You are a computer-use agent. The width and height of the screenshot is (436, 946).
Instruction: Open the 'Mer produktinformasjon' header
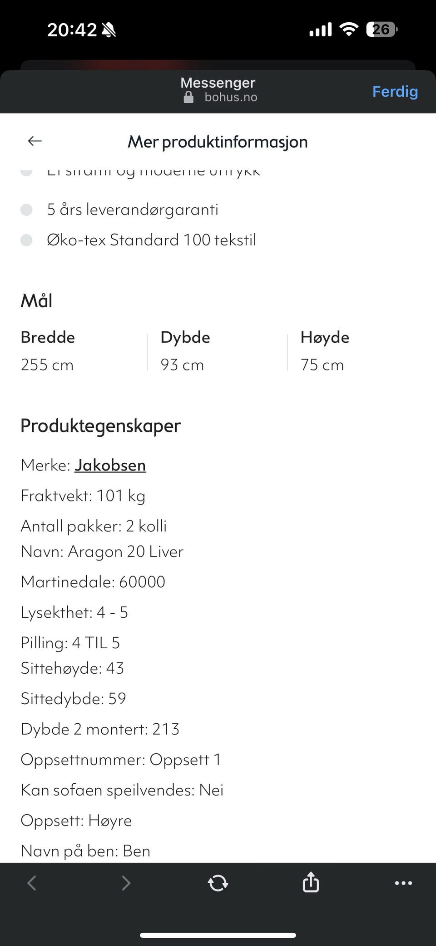[218, 142]
